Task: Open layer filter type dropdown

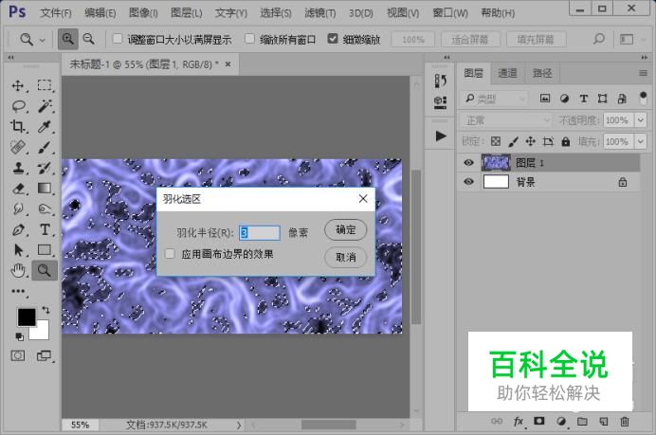Action: [495, 99]
